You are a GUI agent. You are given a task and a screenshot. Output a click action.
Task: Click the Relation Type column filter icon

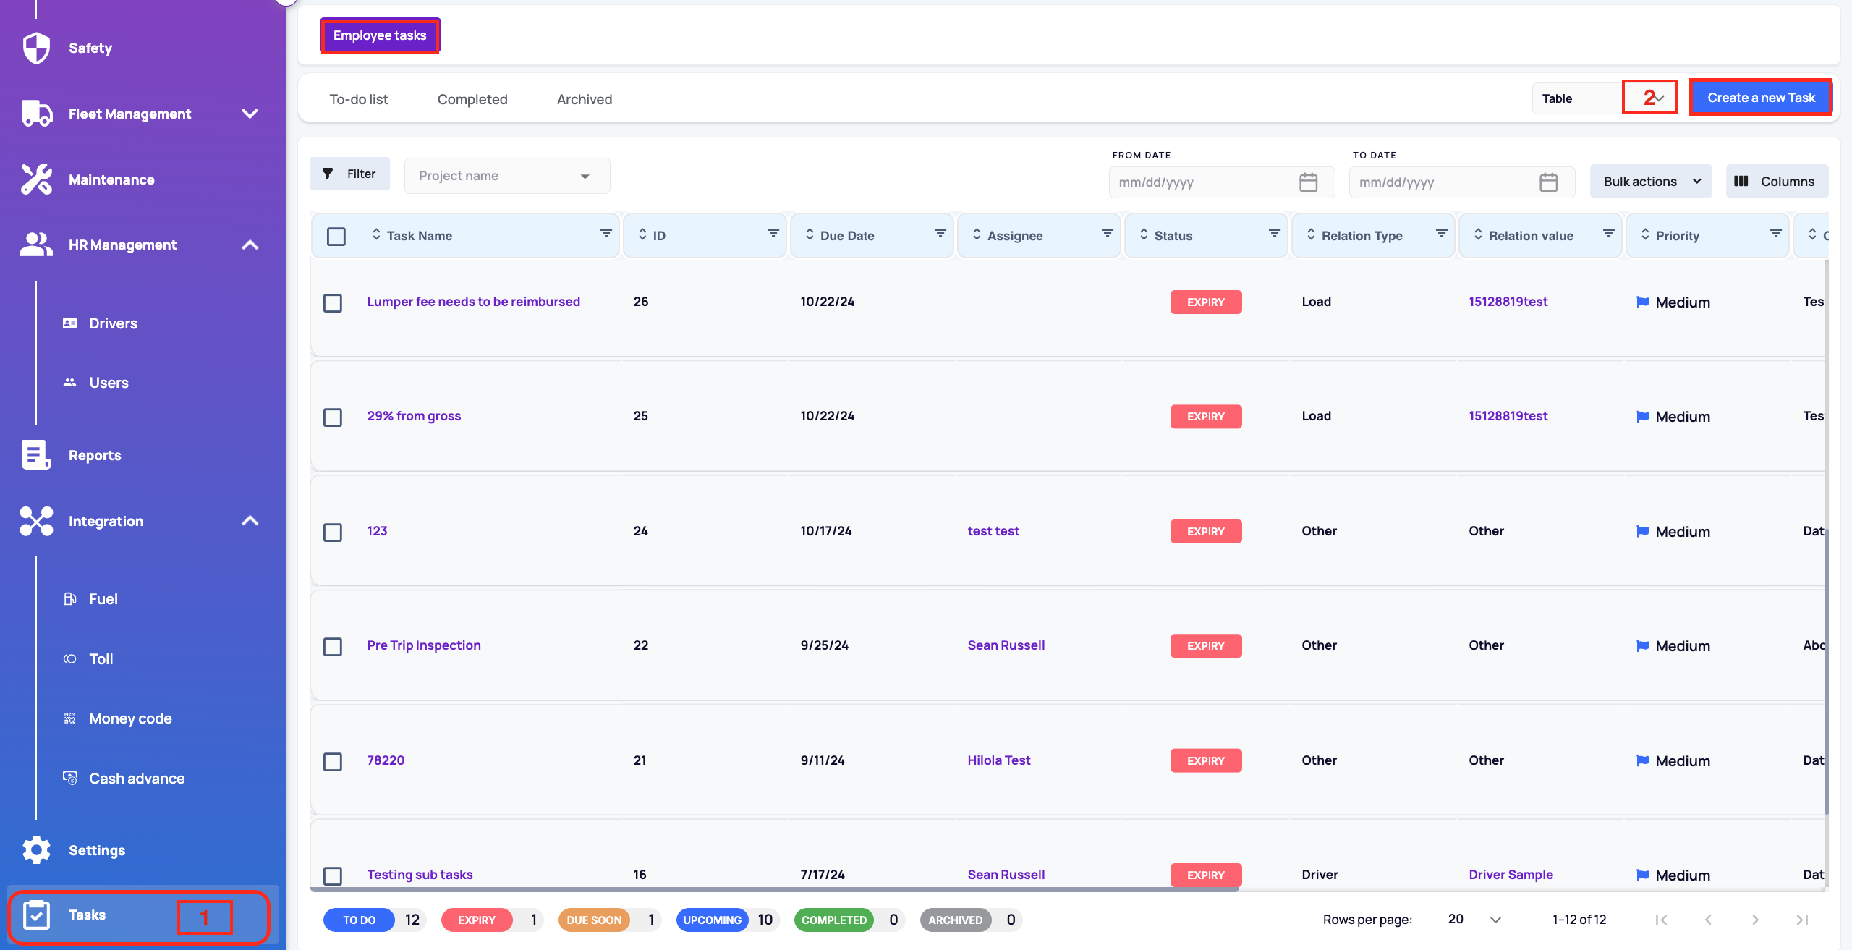1441,233
